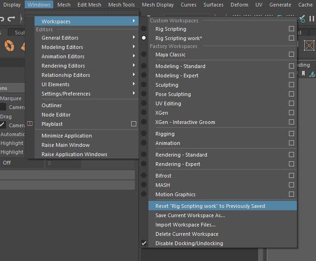Open the Cache menu

(x=305, y=5)
